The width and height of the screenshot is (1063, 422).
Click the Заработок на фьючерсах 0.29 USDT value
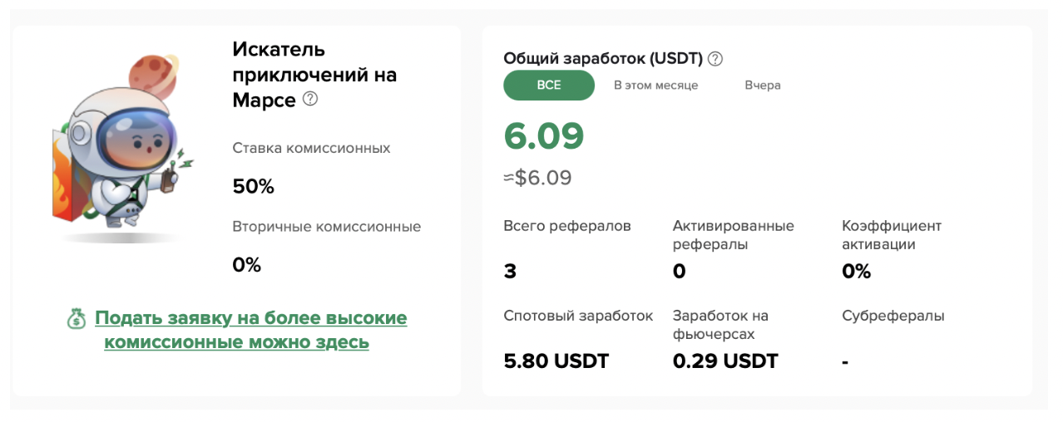click(725, 361)
